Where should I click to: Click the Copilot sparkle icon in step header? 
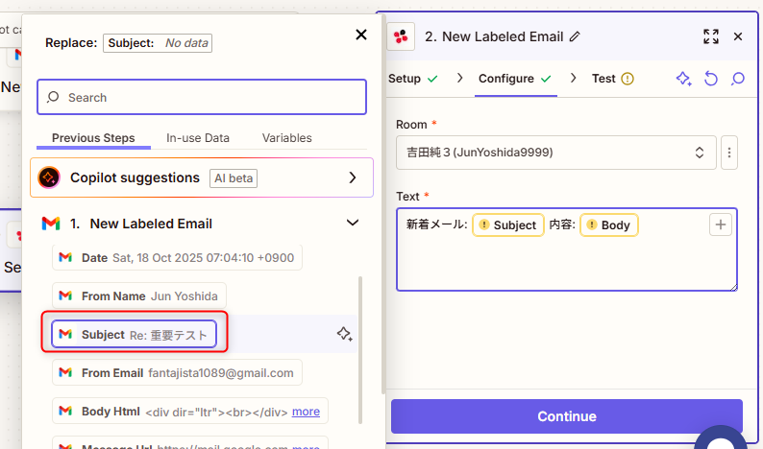[x=683, y=79]
